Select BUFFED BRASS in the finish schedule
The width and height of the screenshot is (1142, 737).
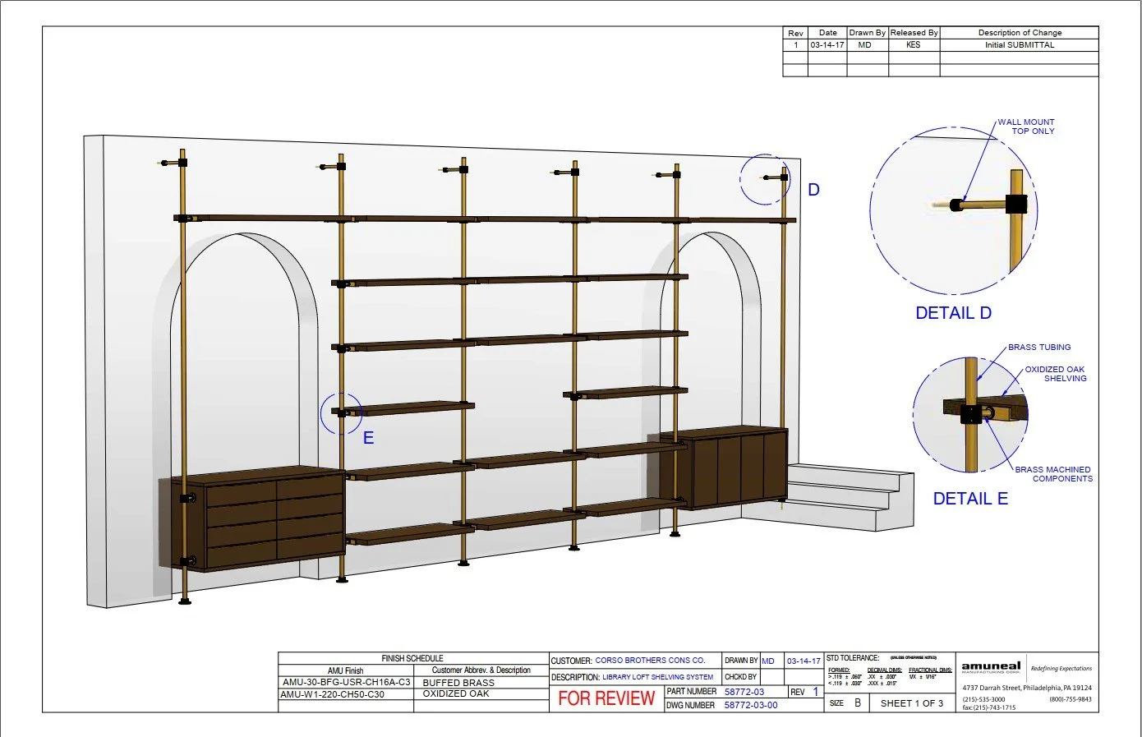coord(458,683)
